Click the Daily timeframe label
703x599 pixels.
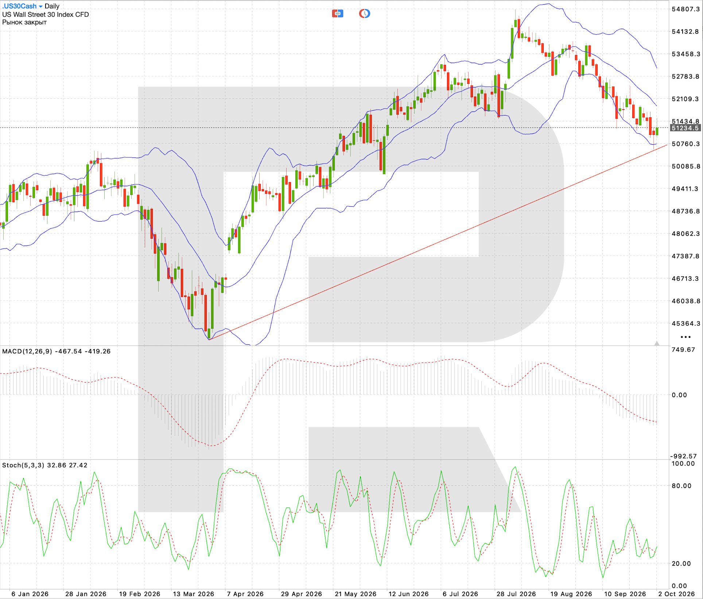click(x=52, y=6)
